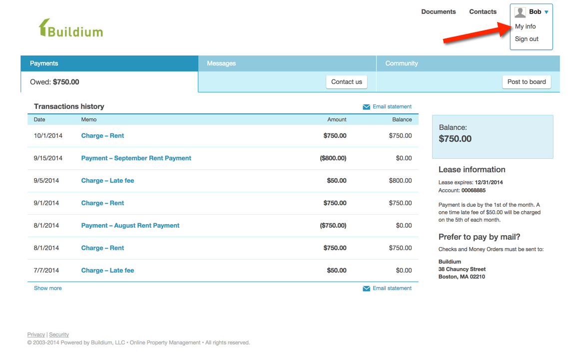View the September Rent Payment details
The width and height of the screenshot is (581, 356).
[x=136, y=158]
